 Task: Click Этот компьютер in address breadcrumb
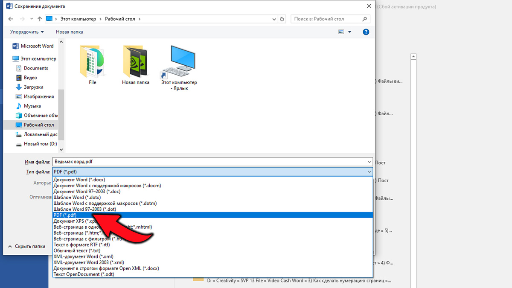tap(79, 19)
